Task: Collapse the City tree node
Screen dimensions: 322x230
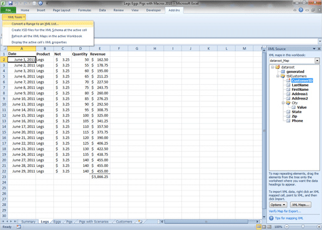Action: click(x=283, y=103)
